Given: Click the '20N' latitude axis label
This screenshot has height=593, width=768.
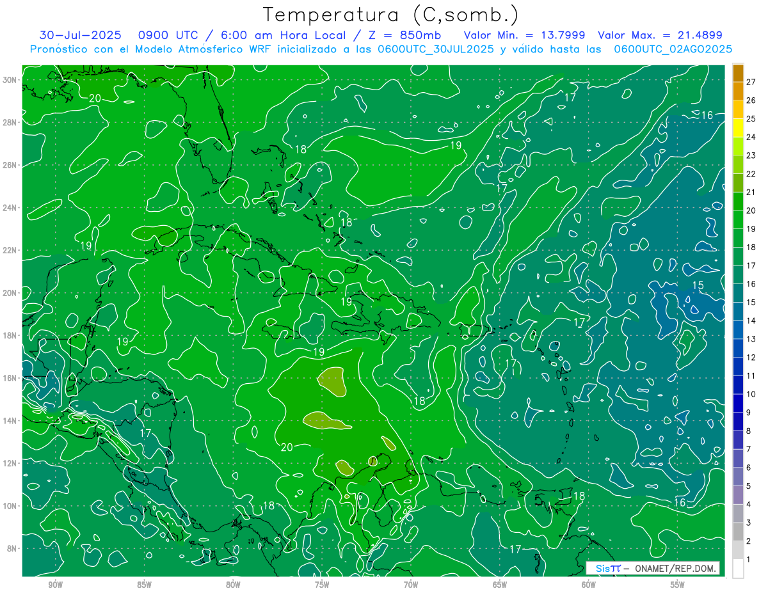Looking at the screenshot, I should 10,293.
